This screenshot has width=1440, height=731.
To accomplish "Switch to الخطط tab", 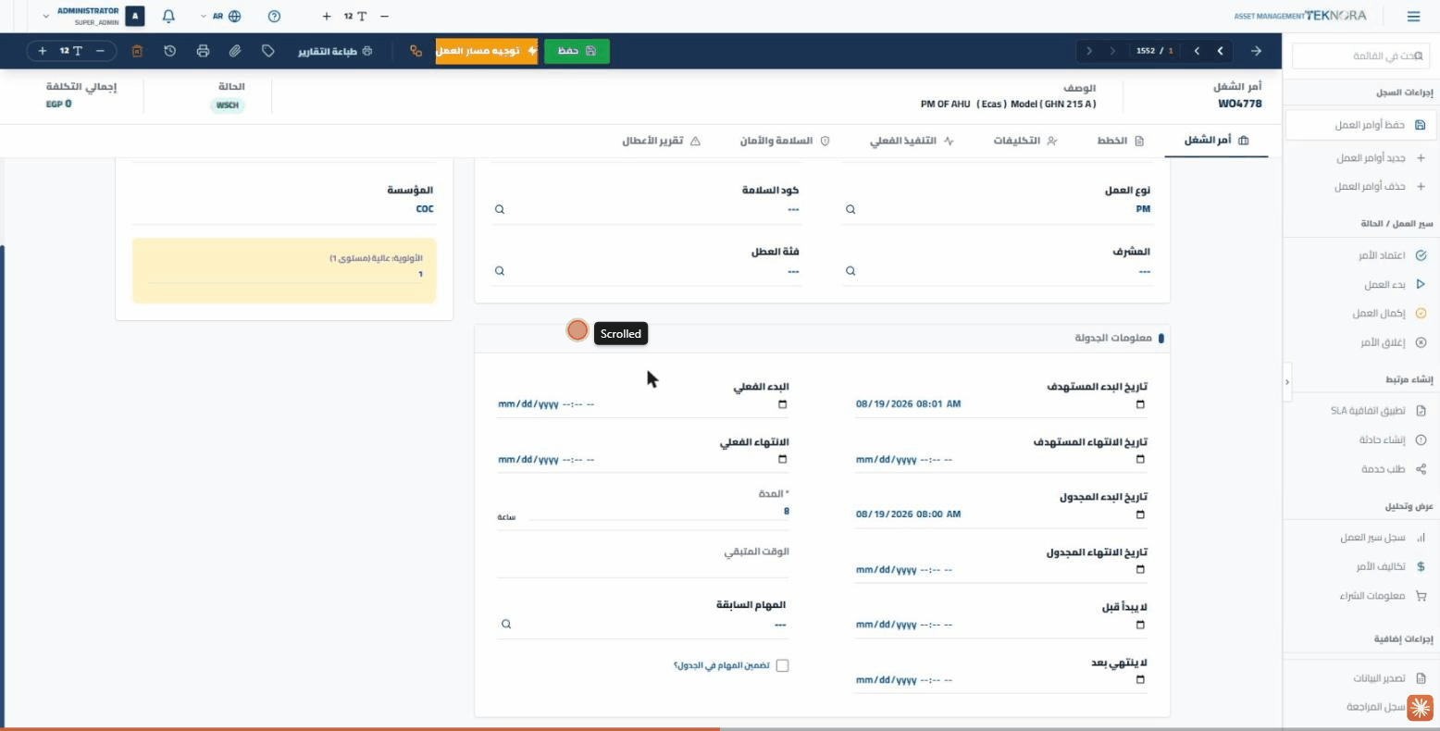I will (1120, 141).
